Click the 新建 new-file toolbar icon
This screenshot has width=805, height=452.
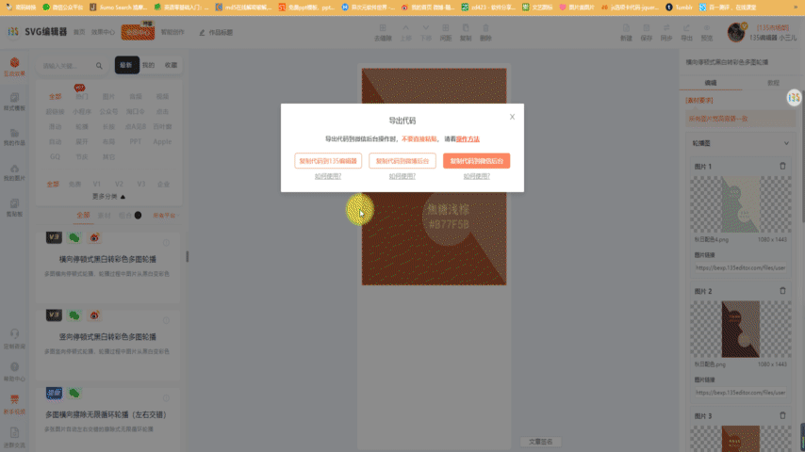click(x=626, y=32)
